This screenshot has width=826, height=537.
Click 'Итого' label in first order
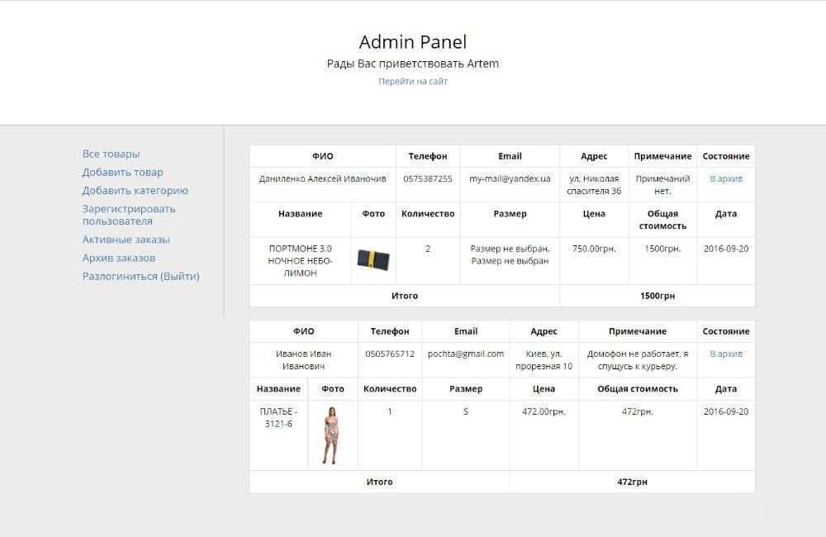click(x=405, y=296)
